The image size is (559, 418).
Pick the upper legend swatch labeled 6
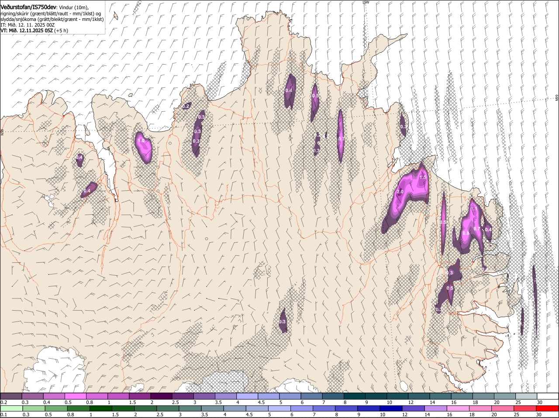[311, 396]
